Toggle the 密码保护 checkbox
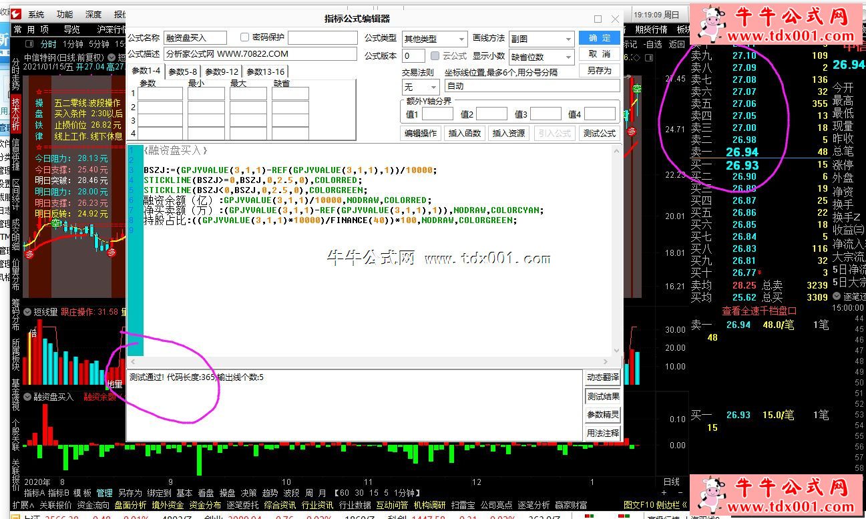Image resolution: width=866 pixels, height=519 pixels. (244, 37)
